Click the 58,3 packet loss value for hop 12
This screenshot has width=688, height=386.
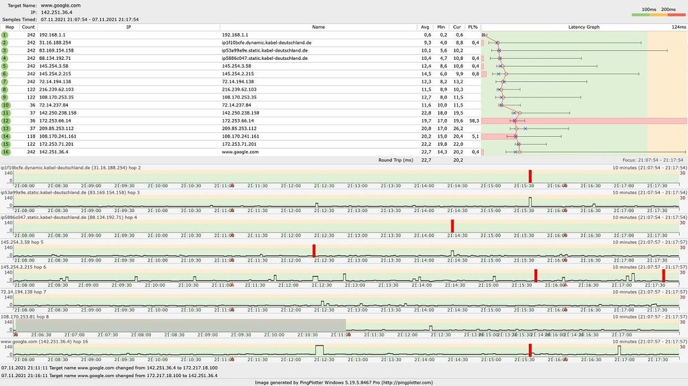(x=474, y=121)
